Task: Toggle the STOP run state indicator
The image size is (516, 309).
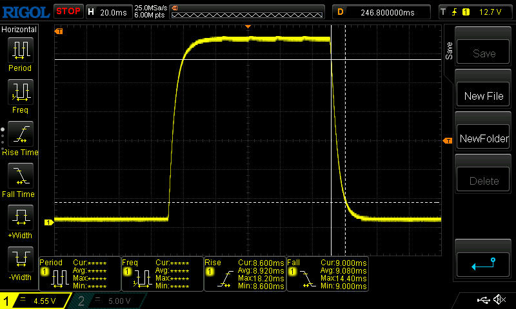Action: click(x=68, y=11)
